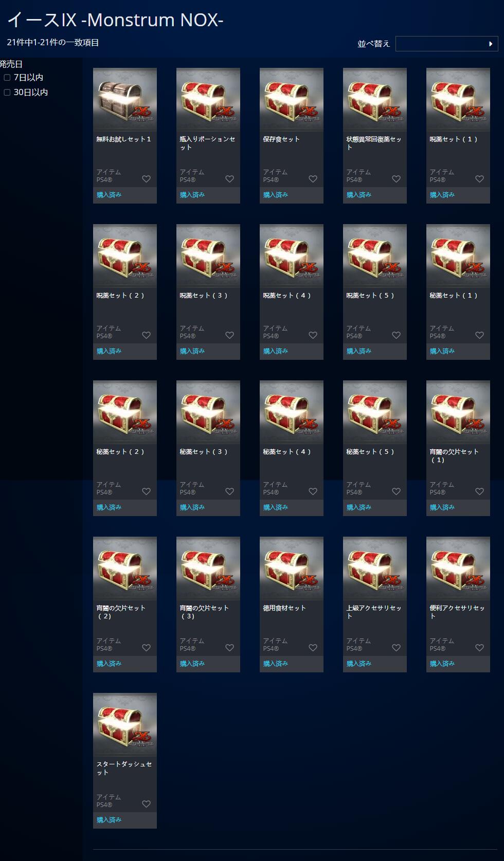Open the 状態異常回復セット chest image
This screenshot has height=861, width=504.
pos(375,100)
